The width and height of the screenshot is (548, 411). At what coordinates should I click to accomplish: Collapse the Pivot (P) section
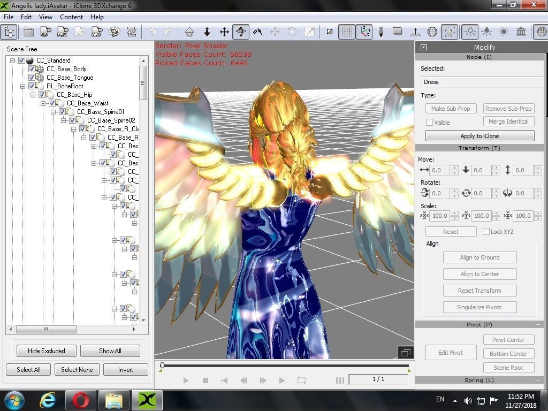pos(538,325)
